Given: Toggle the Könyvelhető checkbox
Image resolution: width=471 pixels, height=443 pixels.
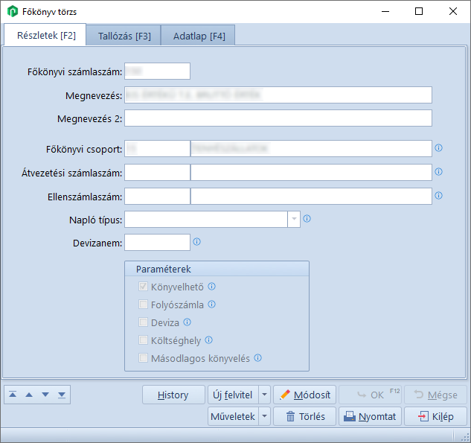Looking at the screenshot, I should [x=144, y=287].
